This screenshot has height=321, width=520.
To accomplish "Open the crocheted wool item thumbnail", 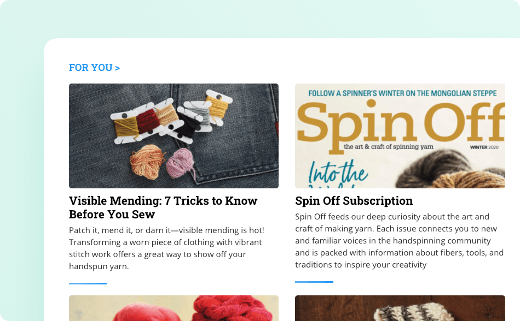I will coord(400,308).
